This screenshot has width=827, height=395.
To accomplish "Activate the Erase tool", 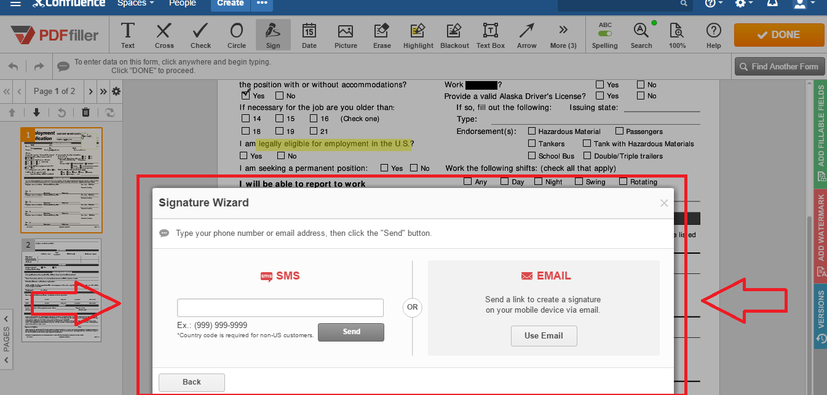I will (x=382, y=35).
